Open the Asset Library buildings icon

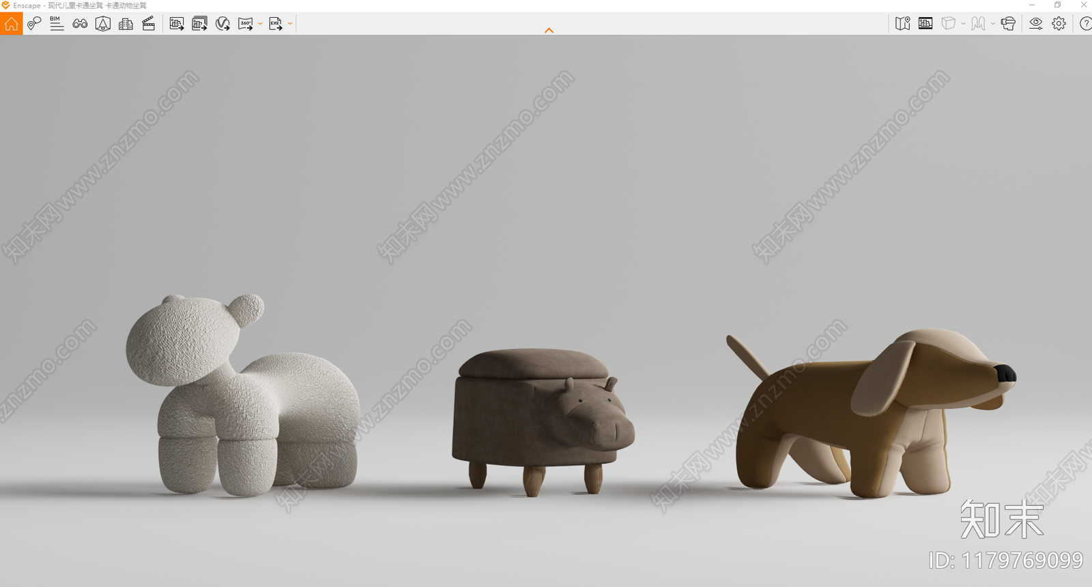(x=126, y=24)
